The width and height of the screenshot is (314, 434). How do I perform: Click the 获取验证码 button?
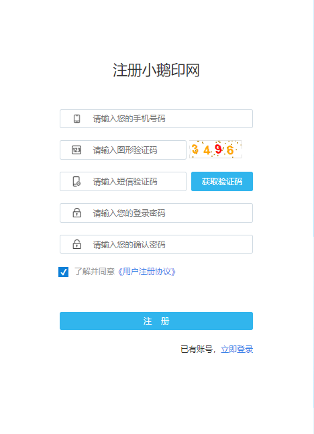tap(222, 182)
